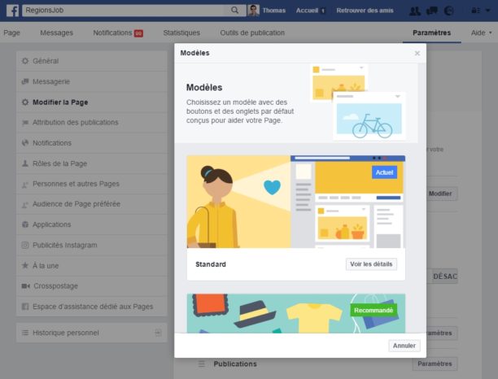Open the Page tab
The width and height of the screenshot is (498, 379).
click(x=11, y=33)
